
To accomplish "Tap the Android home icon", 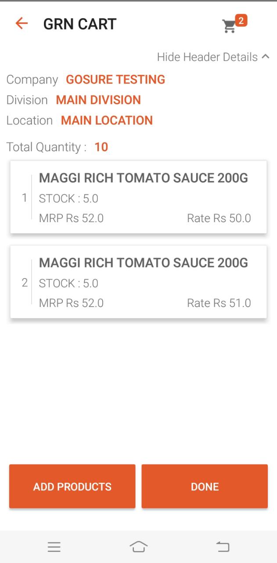I will 138,547.
